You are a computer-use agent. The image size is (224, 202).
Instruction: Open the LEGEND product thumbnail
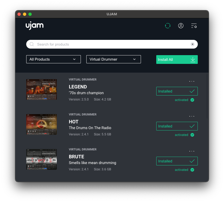click(42, 90)
